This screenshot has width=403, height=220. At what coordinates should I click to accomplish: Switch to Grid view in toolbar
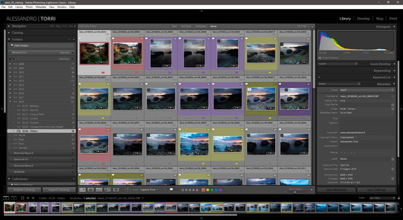[x=82, y=190]
